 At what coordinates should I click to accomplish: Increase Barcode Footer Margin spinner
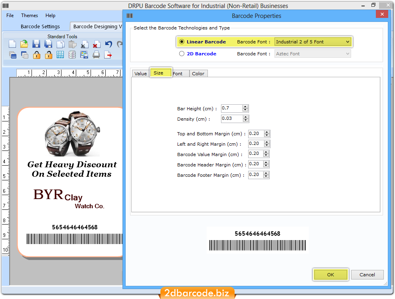(x=266, y=173)
